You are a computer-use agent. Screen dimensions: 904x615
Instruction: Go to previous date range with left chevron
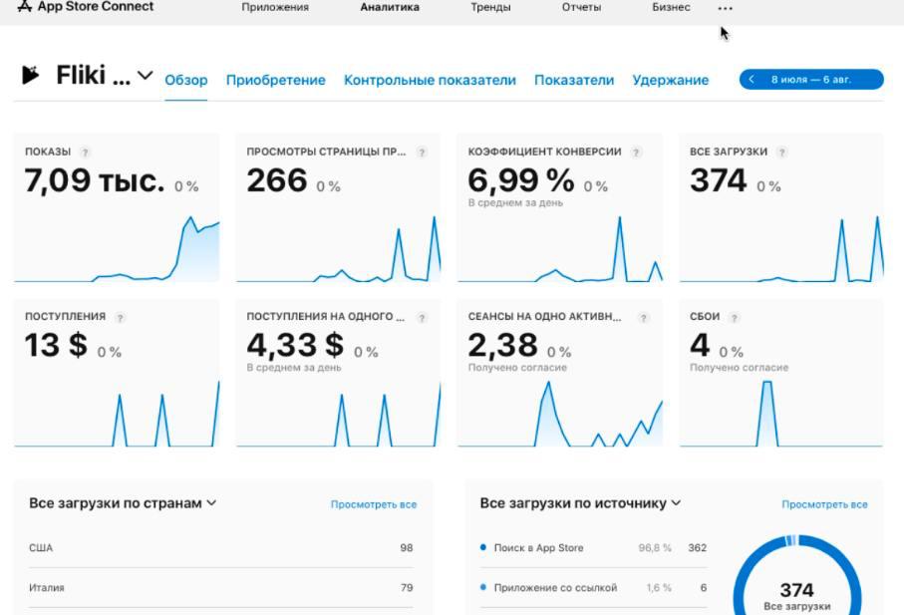coord(752,80)
